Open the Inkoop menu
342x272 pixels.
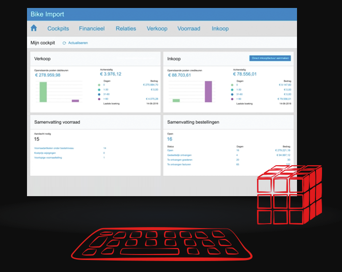point(220,28)
